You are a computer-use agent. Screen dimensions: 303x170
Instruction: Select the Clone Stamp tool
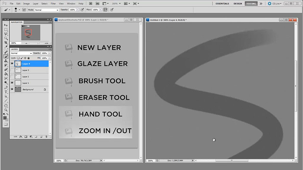6,61
